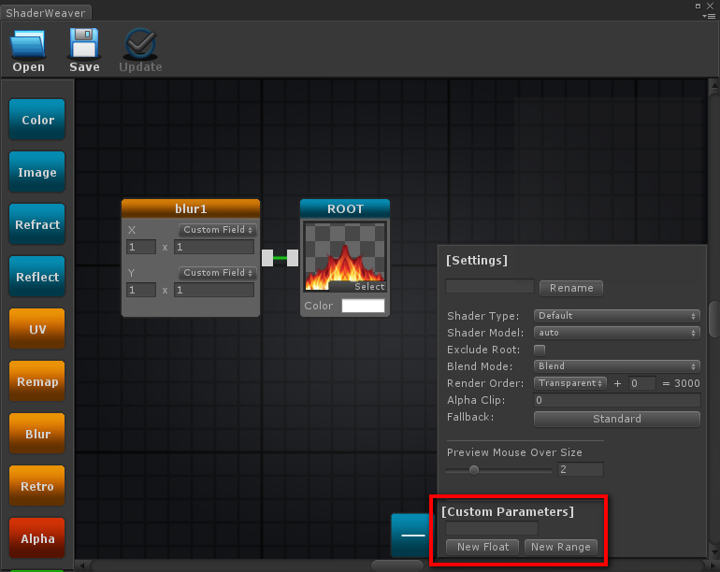The width and height of the screenshot is (720, 572).
Task: Click the vertical scrollbar thumb
Action: [714, 319]
